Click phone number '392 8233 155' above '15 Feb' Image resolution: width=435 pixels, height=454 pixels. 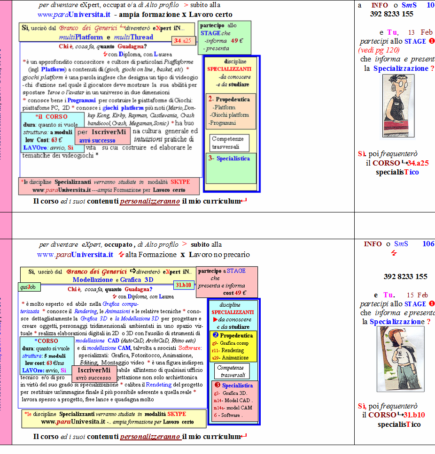point(405,277)
